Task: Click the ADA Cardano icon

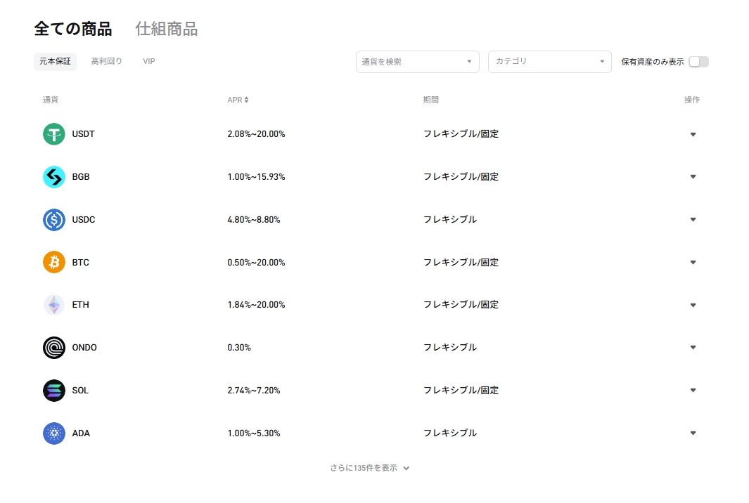Action: 54,433
